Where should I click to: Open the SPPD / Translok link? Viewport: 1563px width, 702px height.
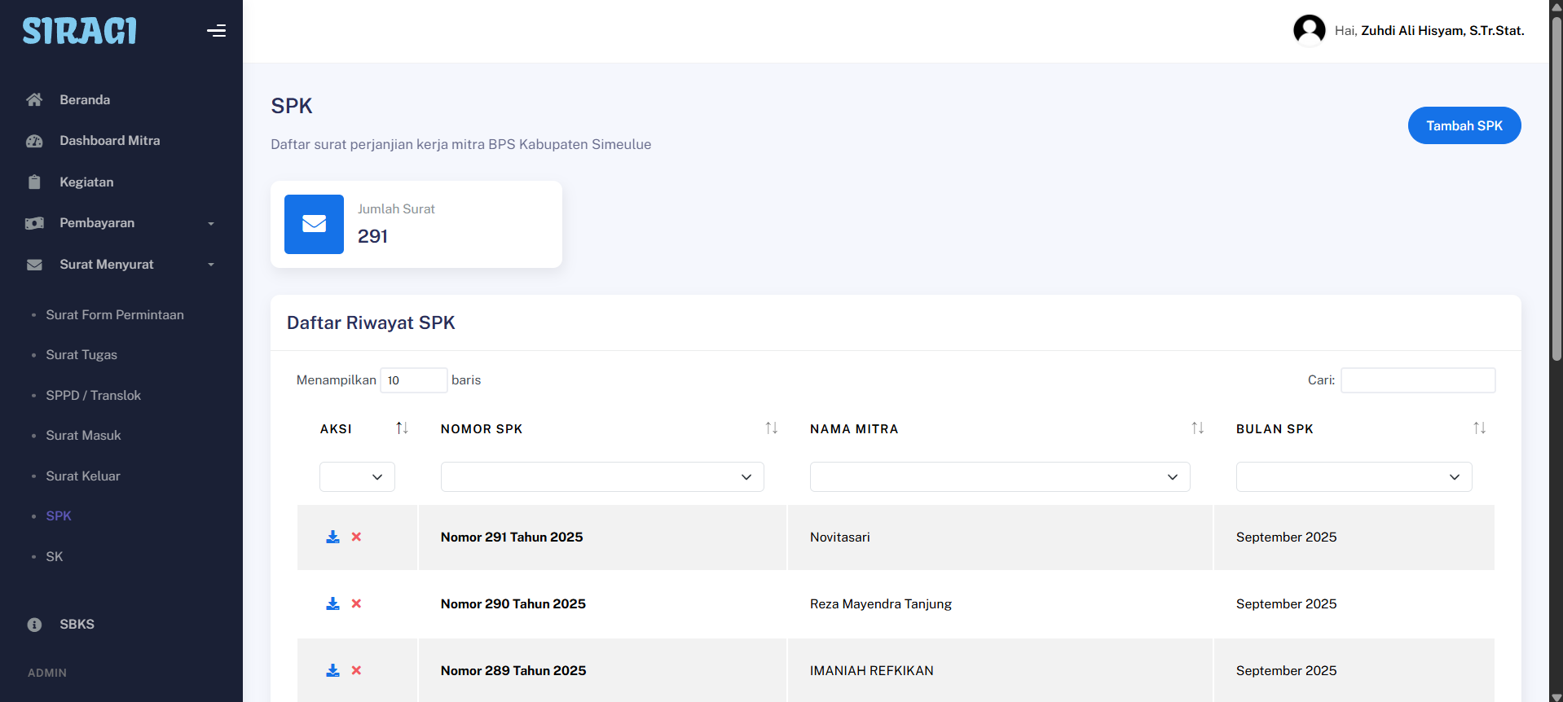pyautogui.click(x=93, y=396)
